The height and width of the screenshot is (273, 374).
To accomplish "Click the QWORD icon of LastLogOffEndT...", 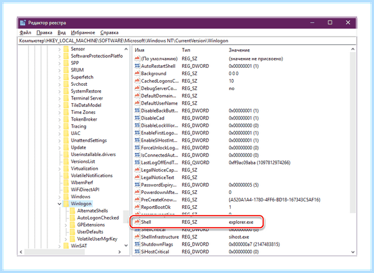I will click(137, 162).
